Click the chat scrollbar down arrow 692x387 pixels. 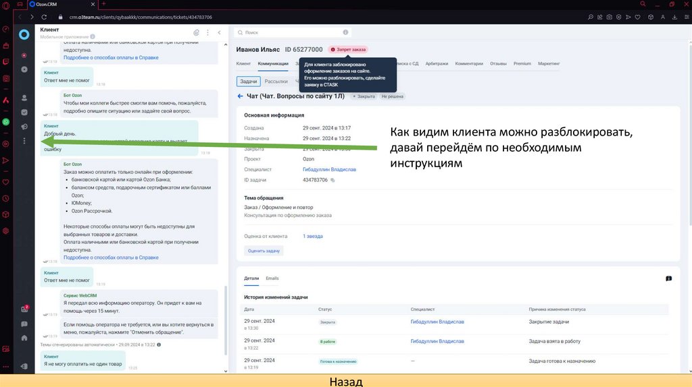coord(226,371)
